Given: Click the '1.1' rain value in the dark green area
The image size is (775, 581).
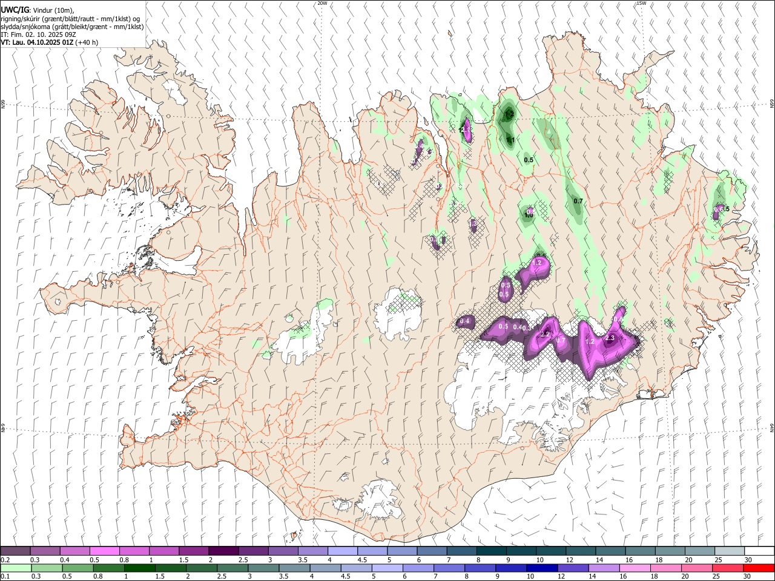Looking at the screenshot, I should coord(510,140).
